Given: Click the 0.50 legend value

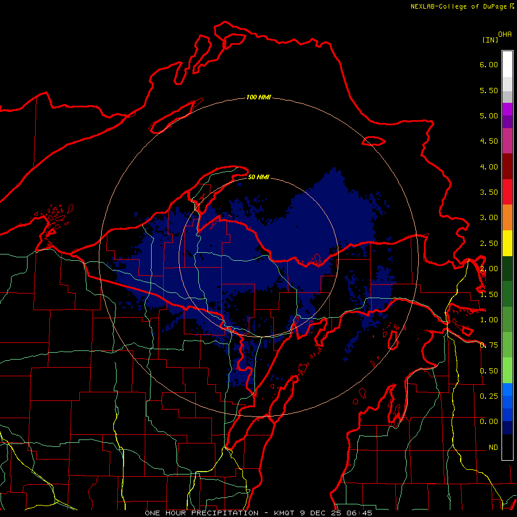Looking at the screenshot, I should (489, 371).
